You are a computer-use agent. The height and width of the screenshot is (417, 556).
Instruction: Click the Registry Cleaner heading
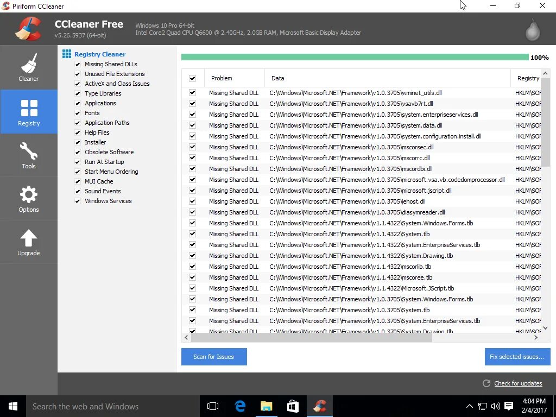click(100, 54)
